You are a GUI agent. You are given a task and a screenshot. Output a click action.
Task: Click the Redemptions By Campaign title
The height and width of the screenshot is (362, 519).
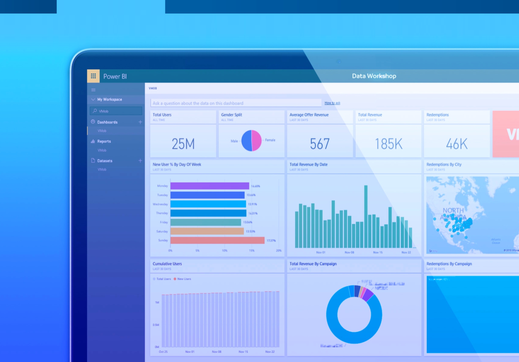449,264
